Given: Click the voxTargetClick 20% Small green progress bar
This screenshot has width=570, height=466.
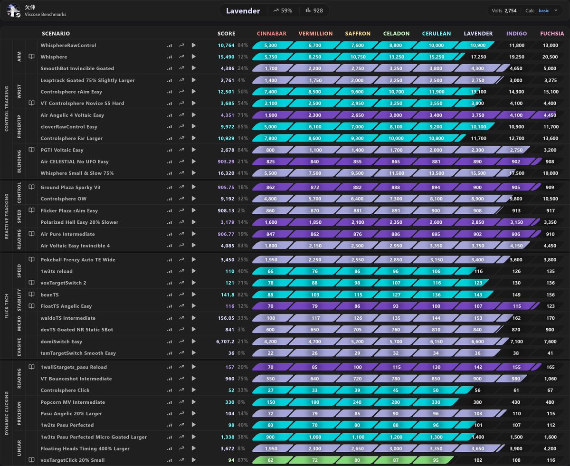Looking at the screenshot, I should click(353, 460).
